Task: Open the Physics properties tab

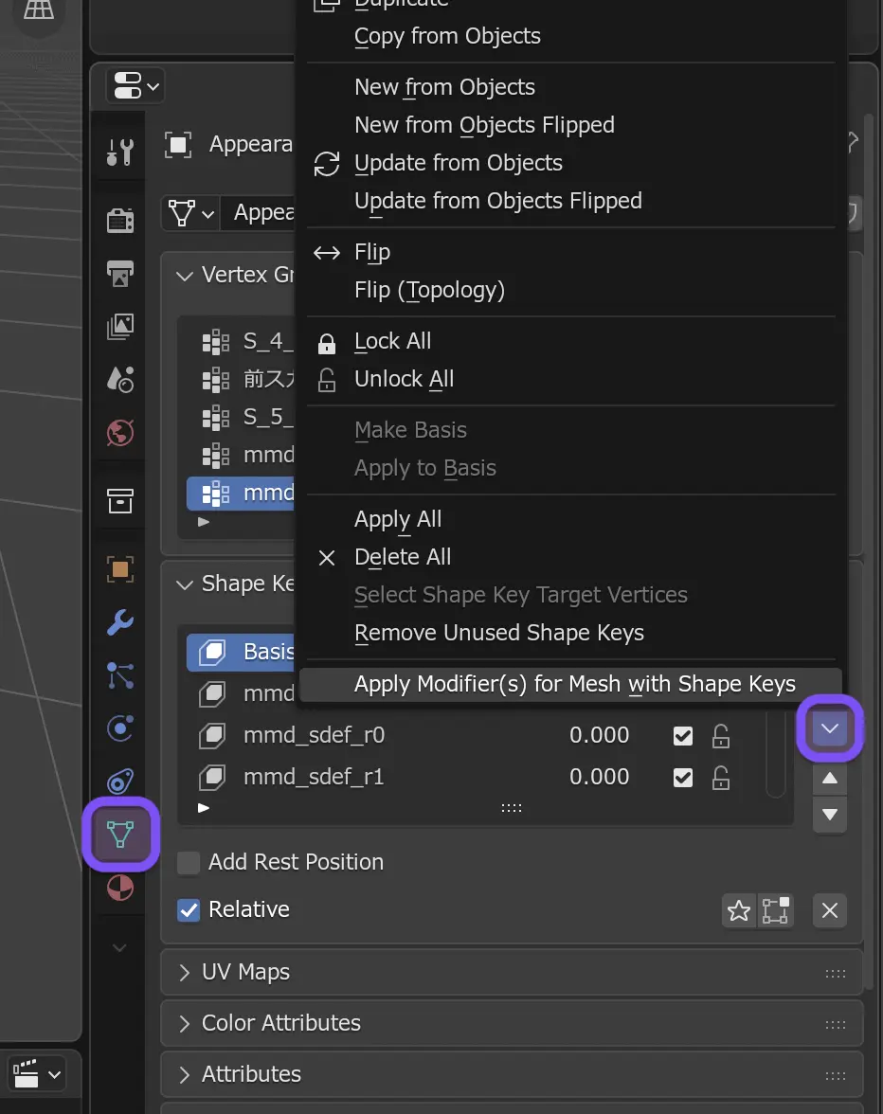Action: tap(120, 728)
